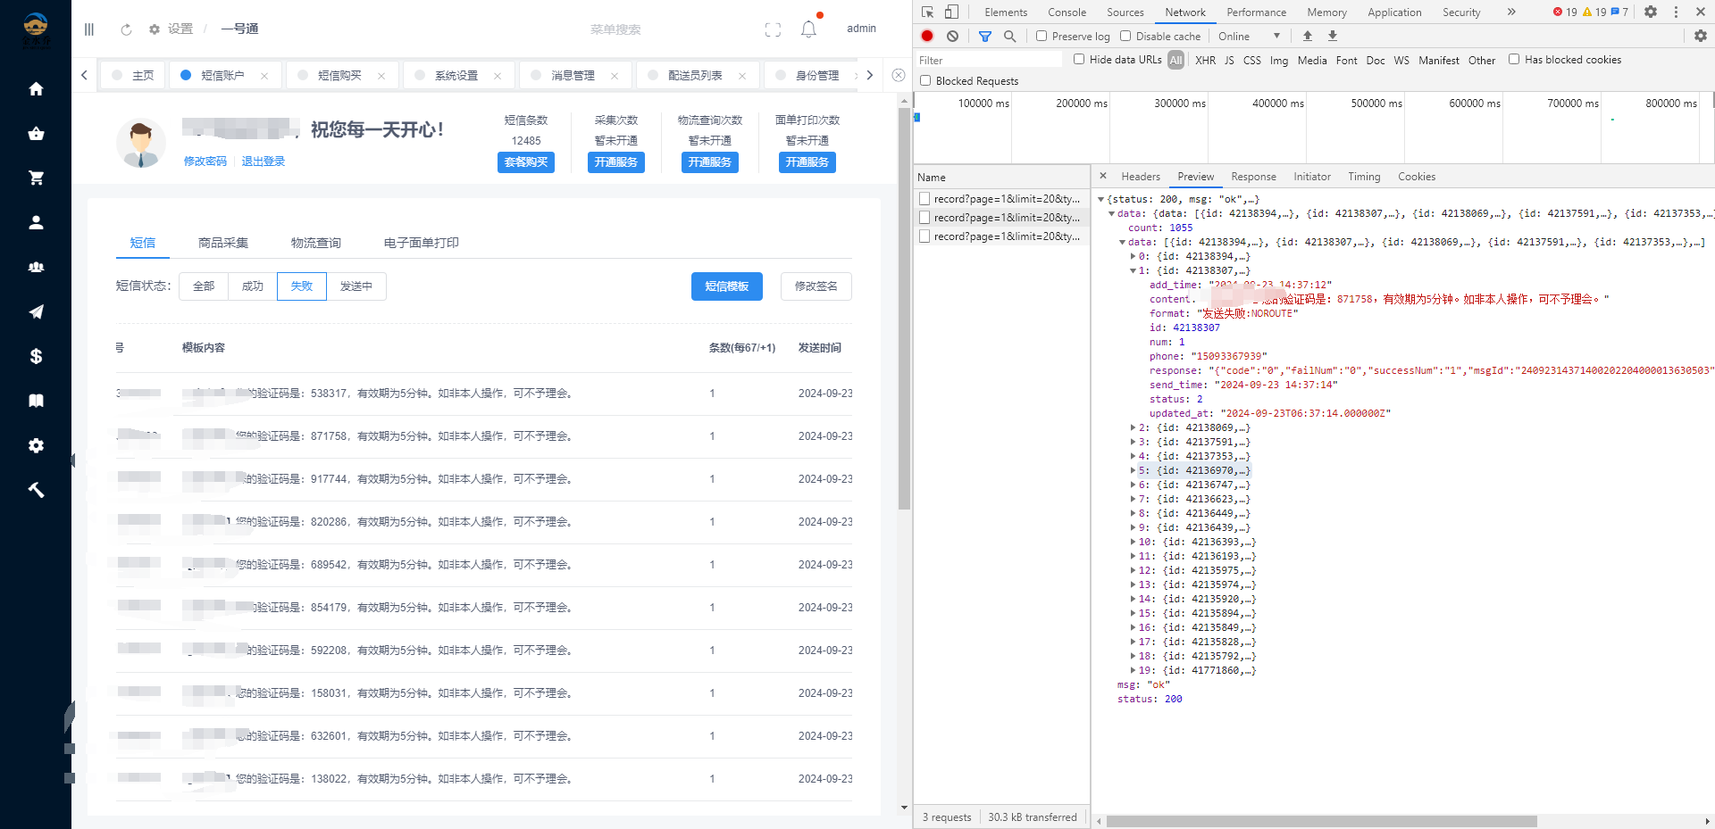Open the gear sidebar icon
This screenshot has width=1715, height=829.
pos(36,445)
